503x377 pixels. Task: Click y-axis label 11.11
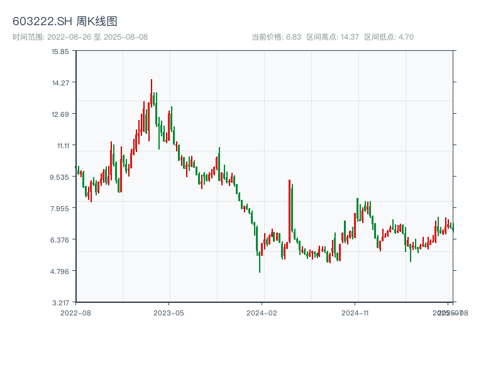(64, 146)
